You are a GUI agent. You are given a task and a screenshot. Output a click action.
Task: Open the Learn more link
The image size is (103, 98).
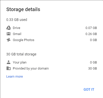15,77
